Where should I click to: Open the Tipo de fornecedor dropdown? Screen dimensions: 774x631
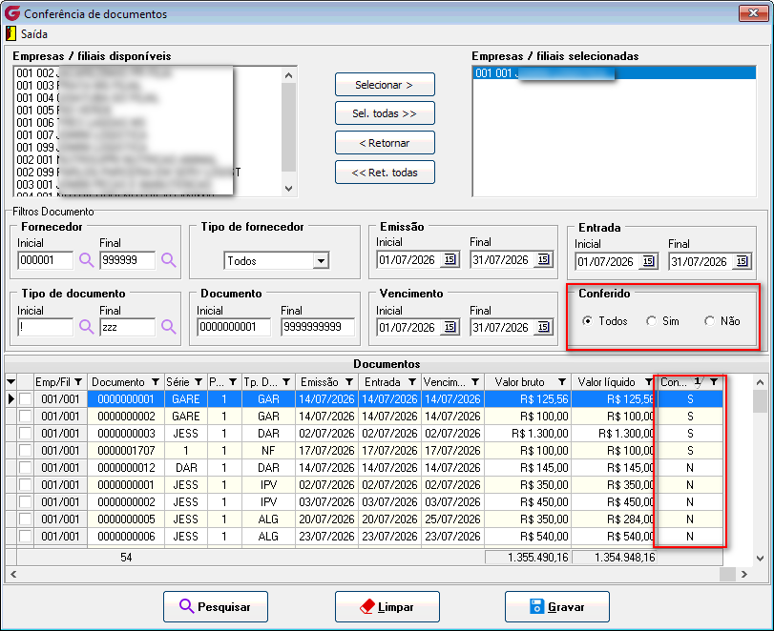[321, 261]
